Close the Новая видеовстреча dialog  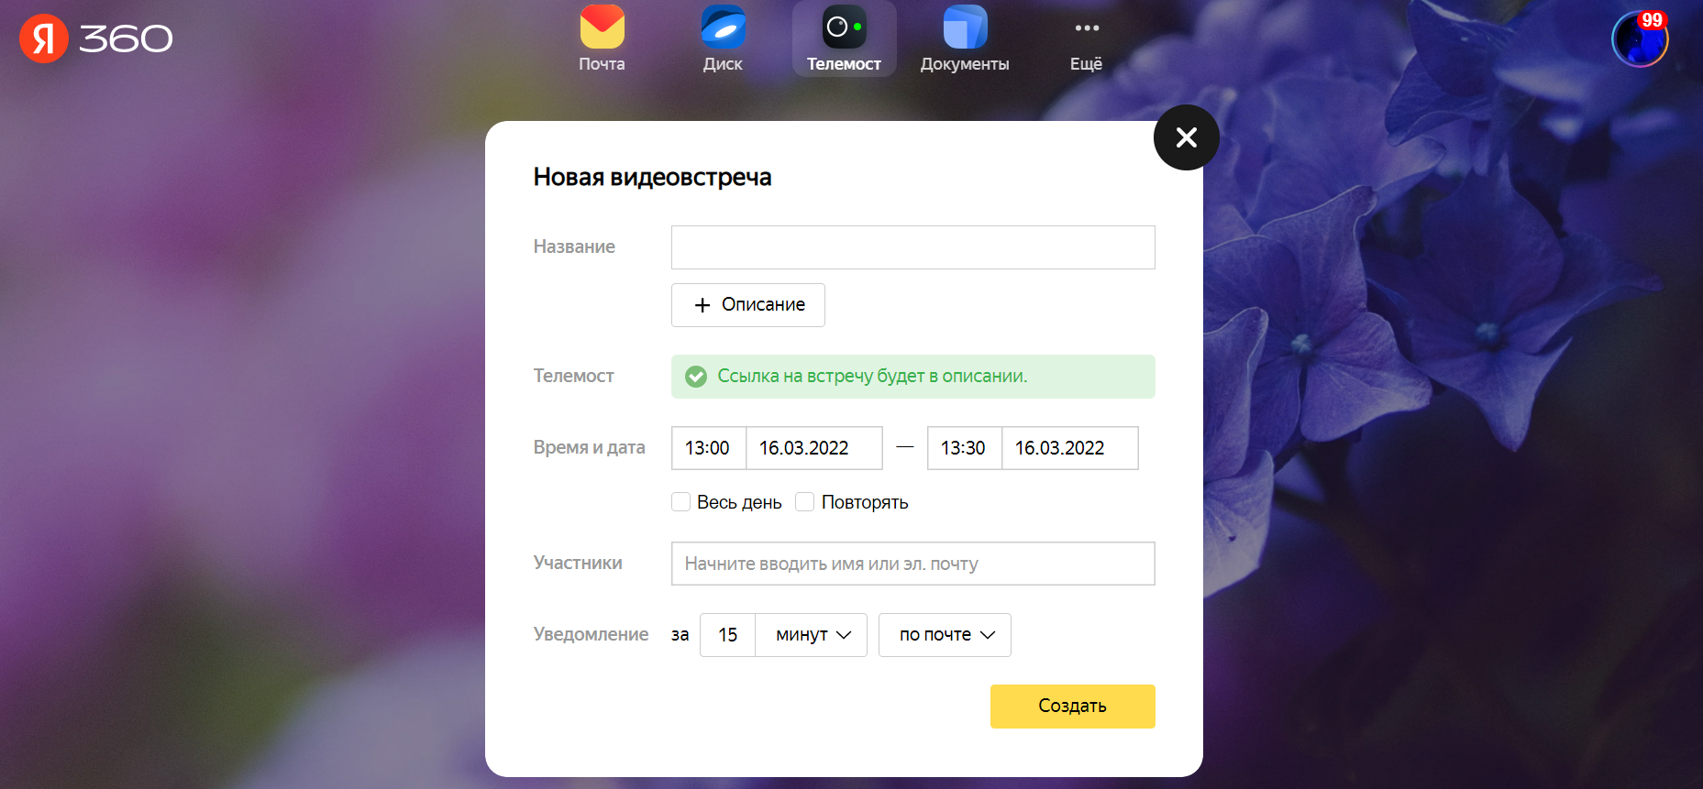(1186, 137)
